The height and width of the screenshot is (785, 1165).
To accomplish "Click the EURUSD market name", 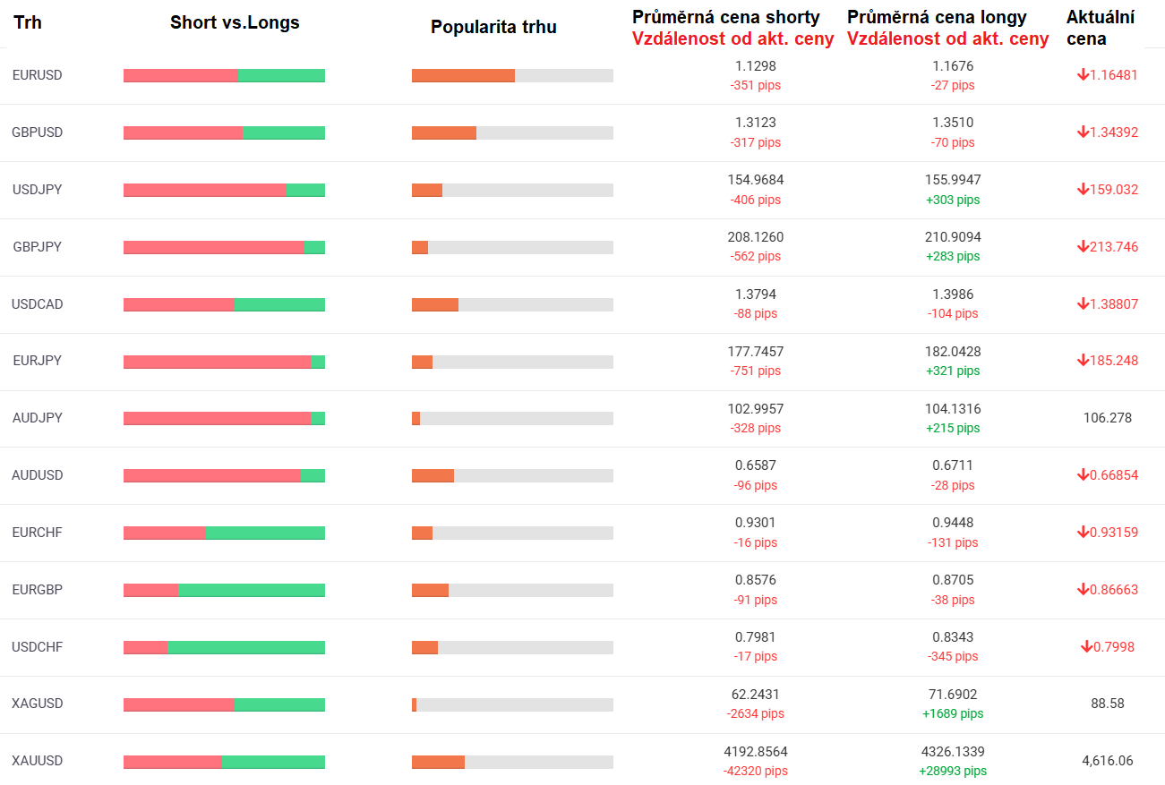I will (38, 75).
